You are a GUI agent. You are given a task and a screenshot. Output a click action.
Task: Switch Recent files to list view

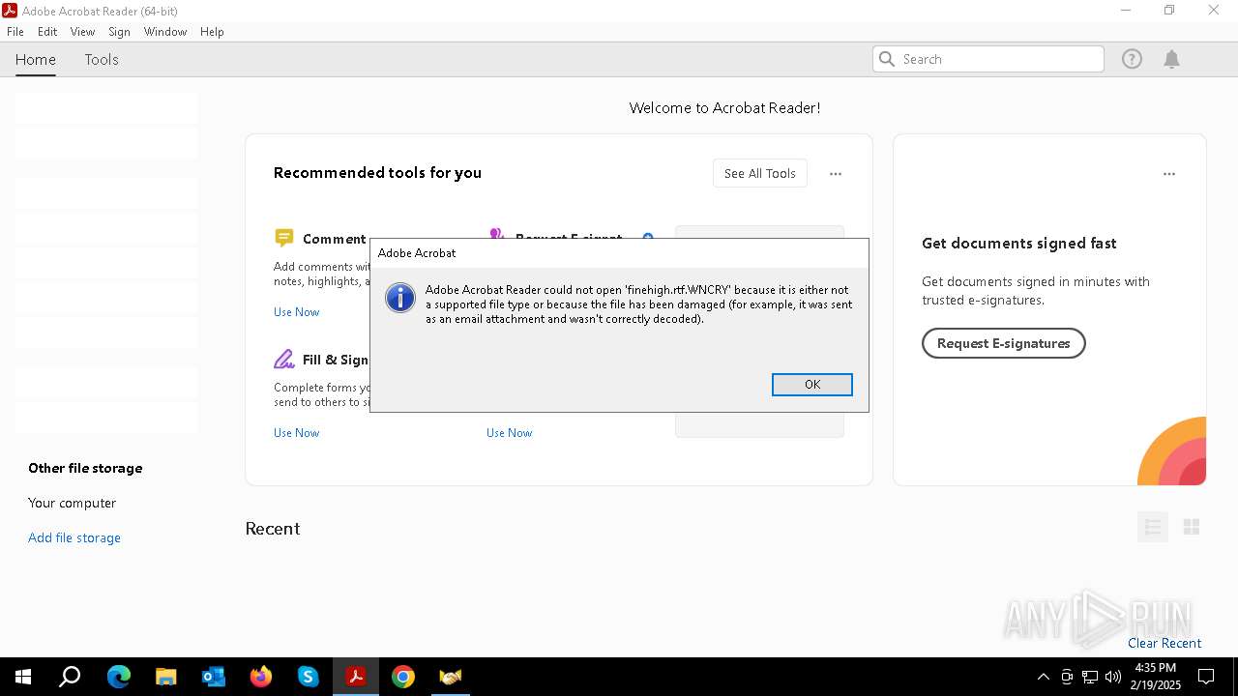(x=1152, y=527)
